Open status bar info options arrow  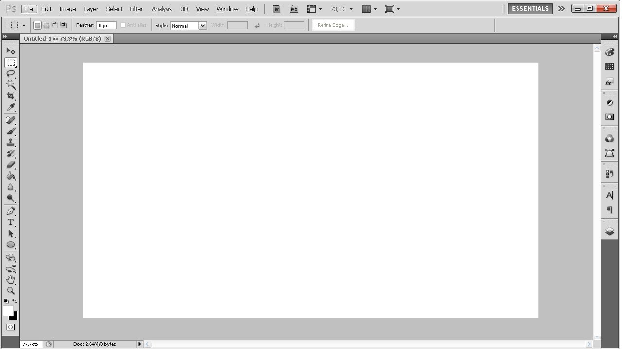[x=140, y=344]
